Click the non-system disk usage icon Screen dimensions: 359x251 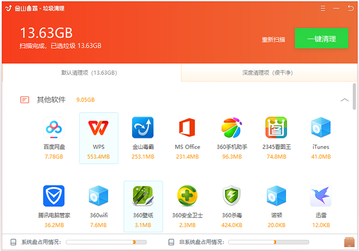pyautogui.click(x=171, y=242)
